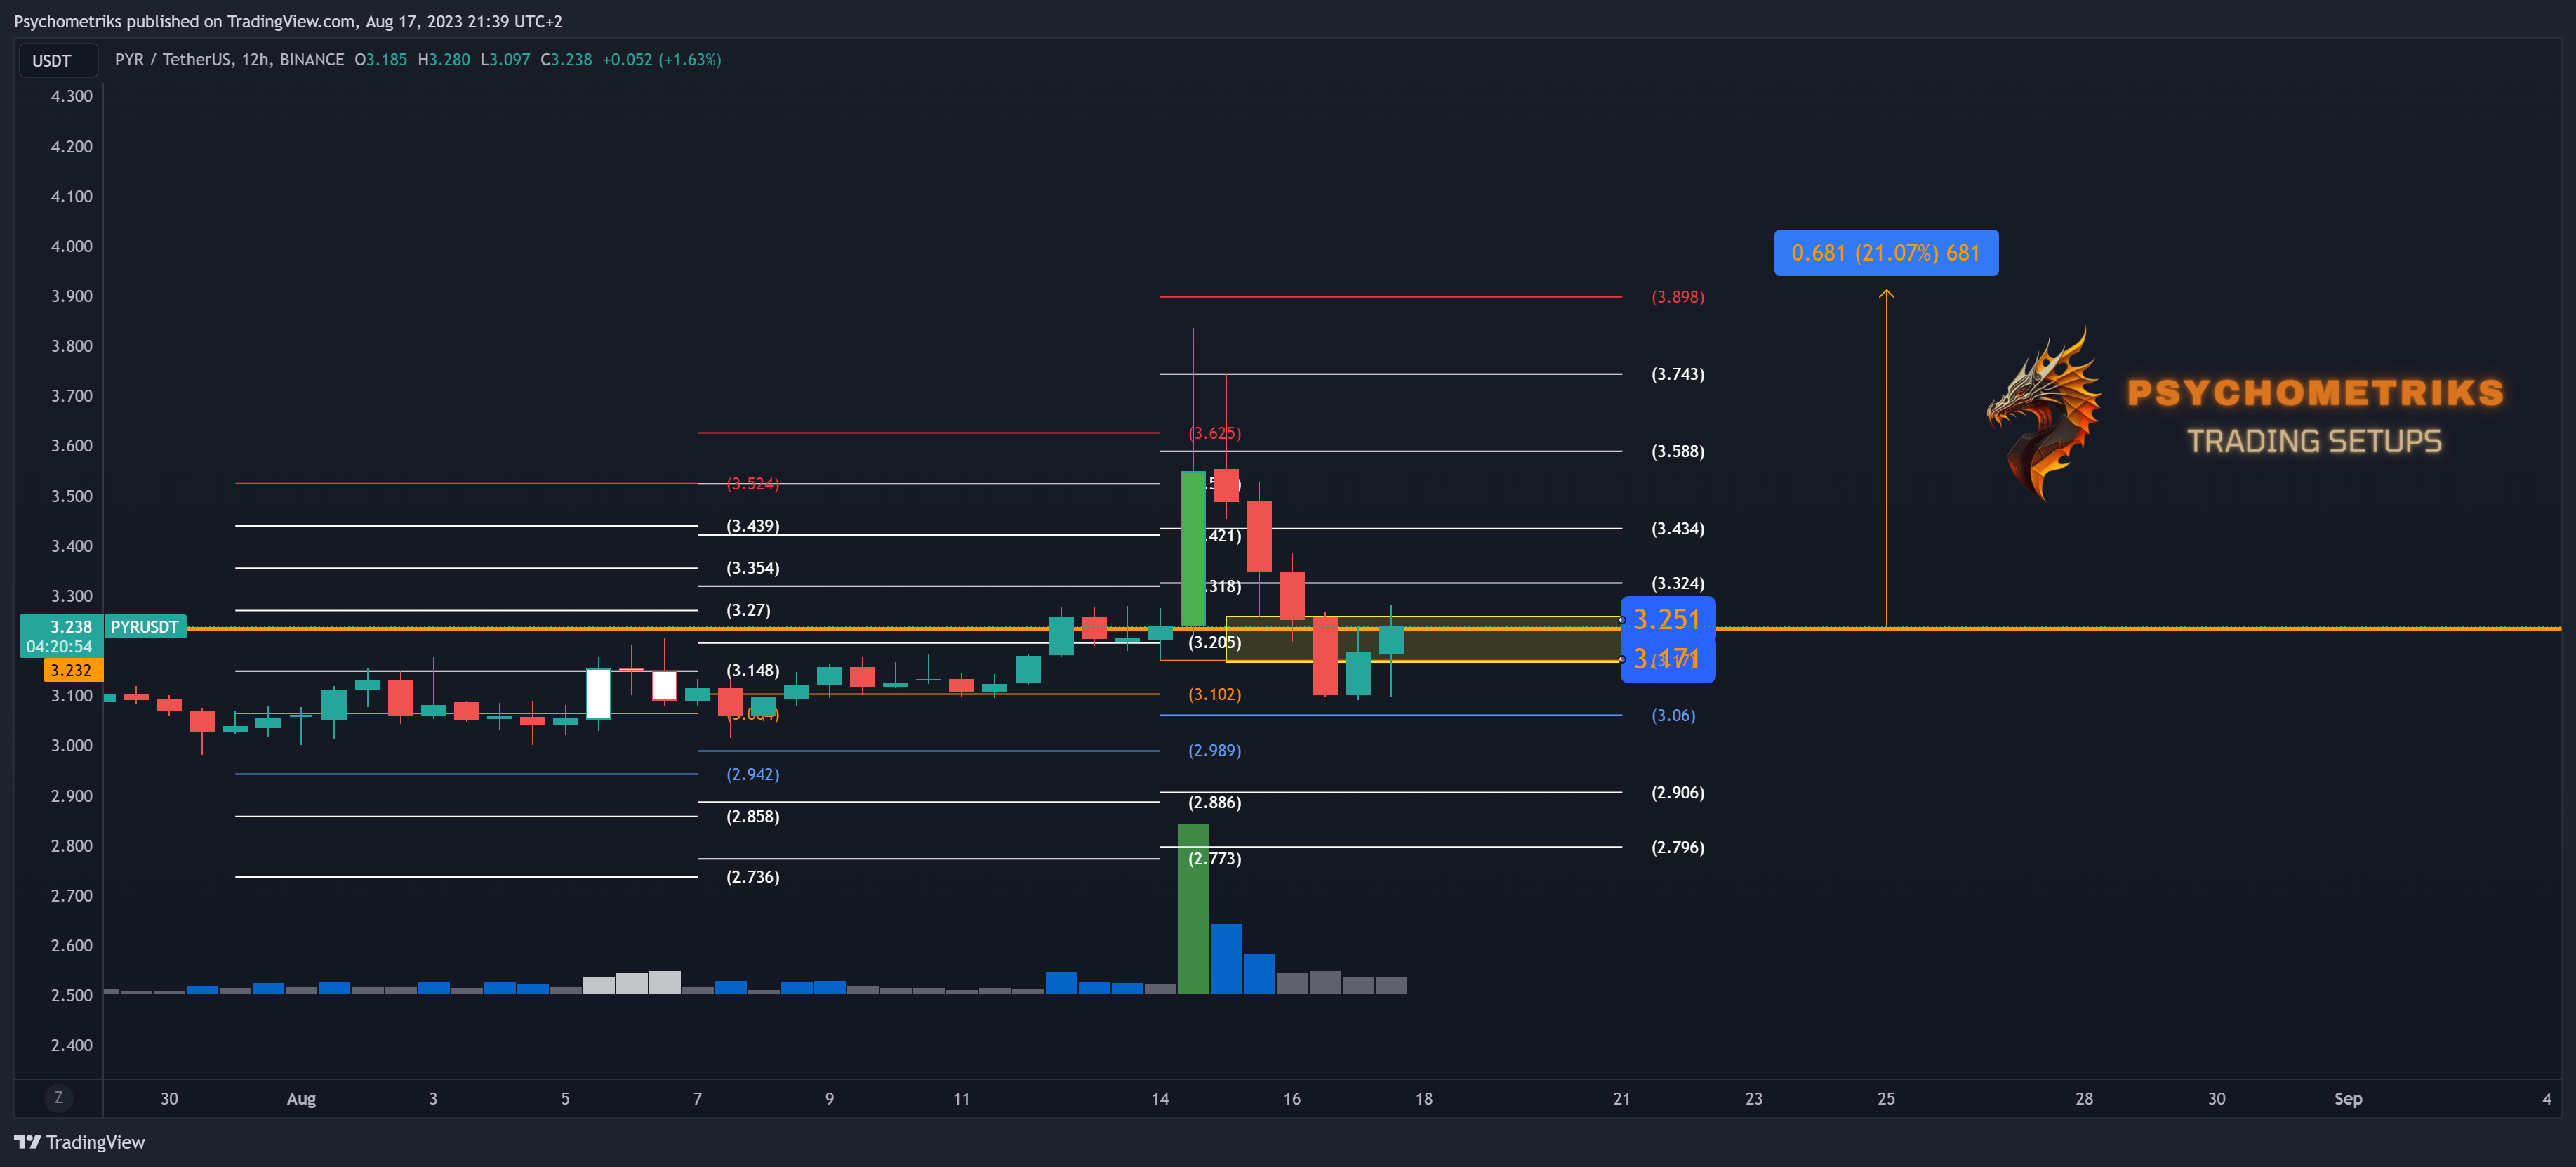Click the (3.743) level label
This screenshot has width=2576, height=1167.
coord(1678,374)
